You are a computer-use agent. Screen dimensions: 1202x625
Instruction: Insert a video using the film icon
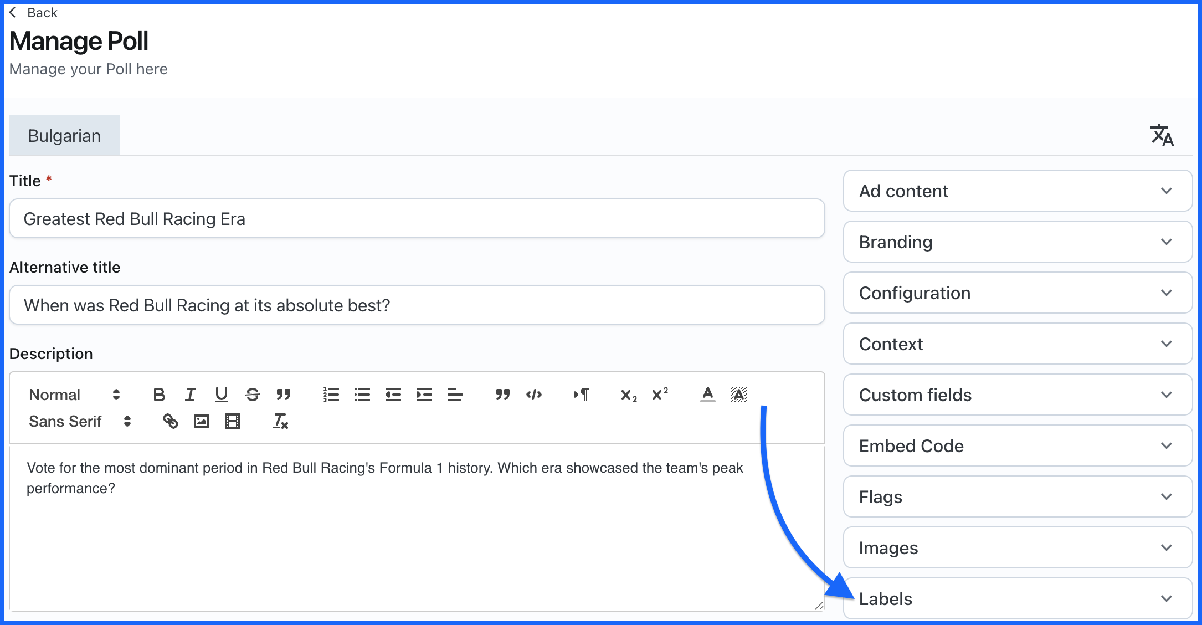pos(233,421)
